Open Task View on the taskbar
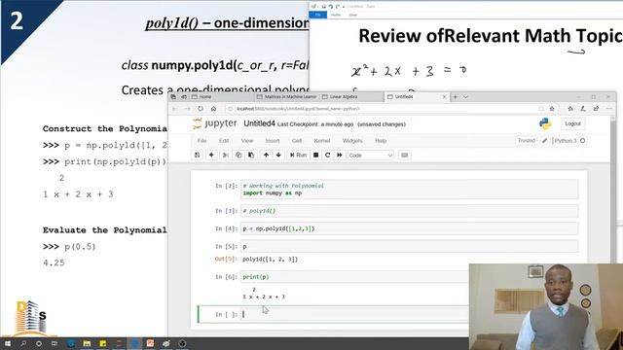Viewport: 623px width, 350px height. pyautogui.click(x=55, y=343)
